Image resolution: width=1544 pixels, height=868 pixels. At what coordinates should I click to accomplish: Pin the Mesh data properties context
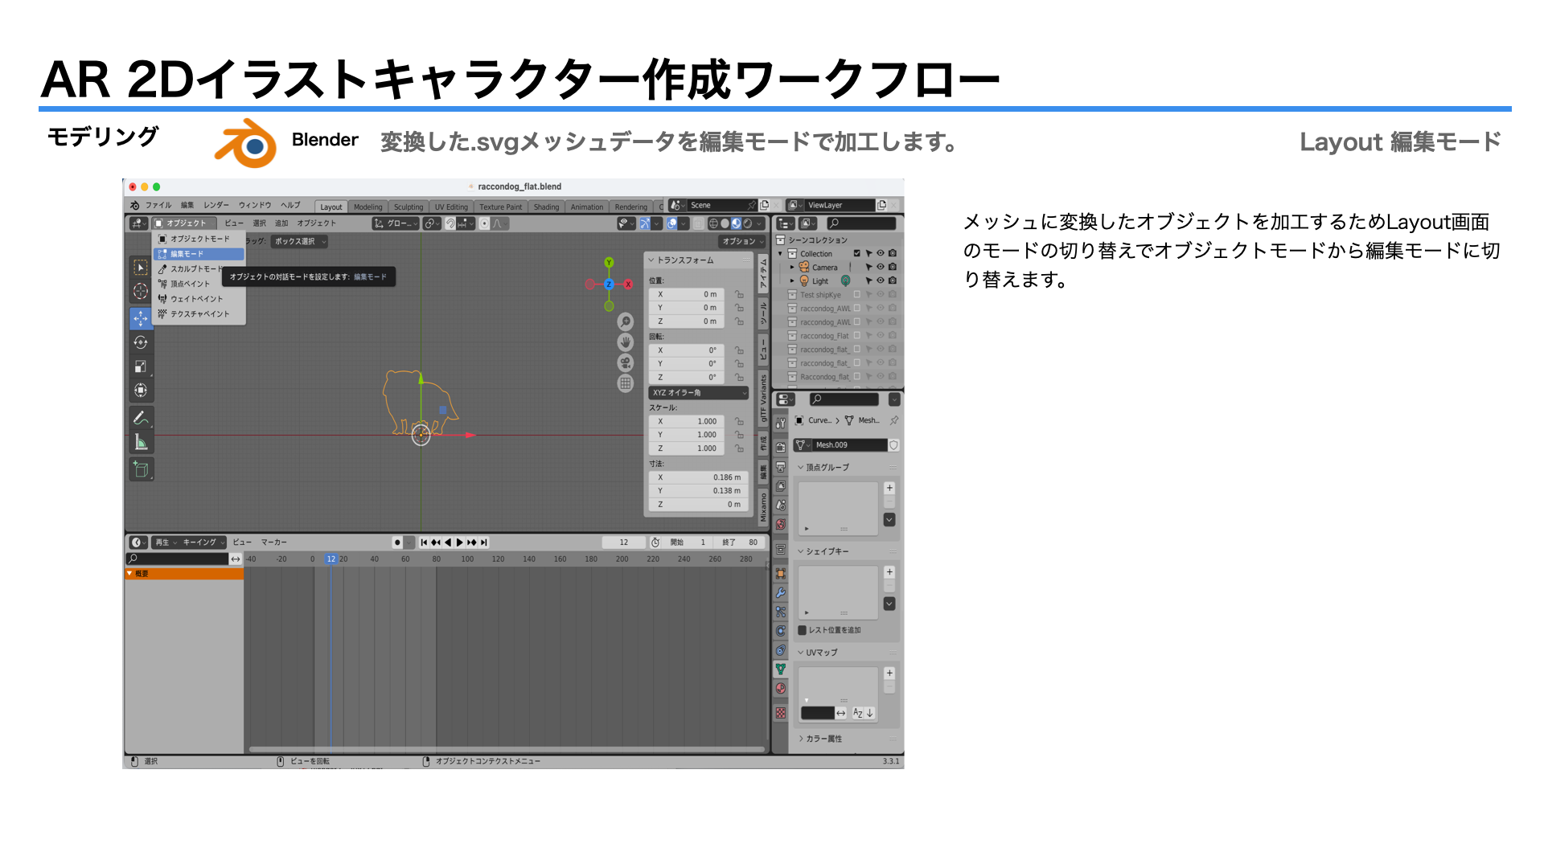point(894,420)
